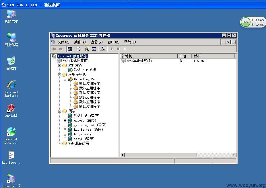Click the horizontal scrollbar thumb
The width and height of the screenshot is (266, 188).
point(161,155)
